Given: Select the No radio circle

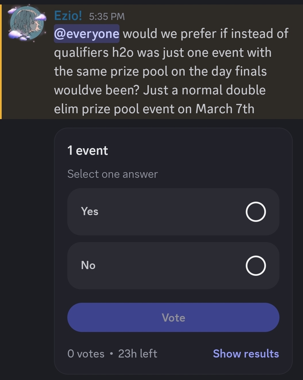Looking at the screenshot, I should point(256,266).
